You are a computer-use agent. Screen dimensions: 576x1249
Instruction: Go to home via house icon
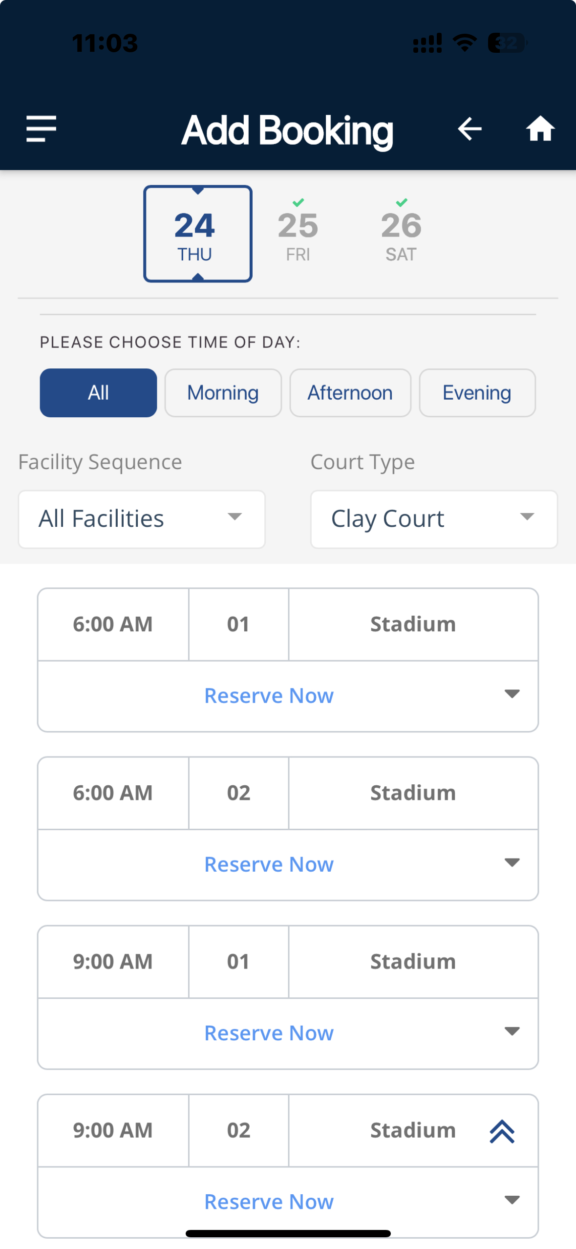540,129
